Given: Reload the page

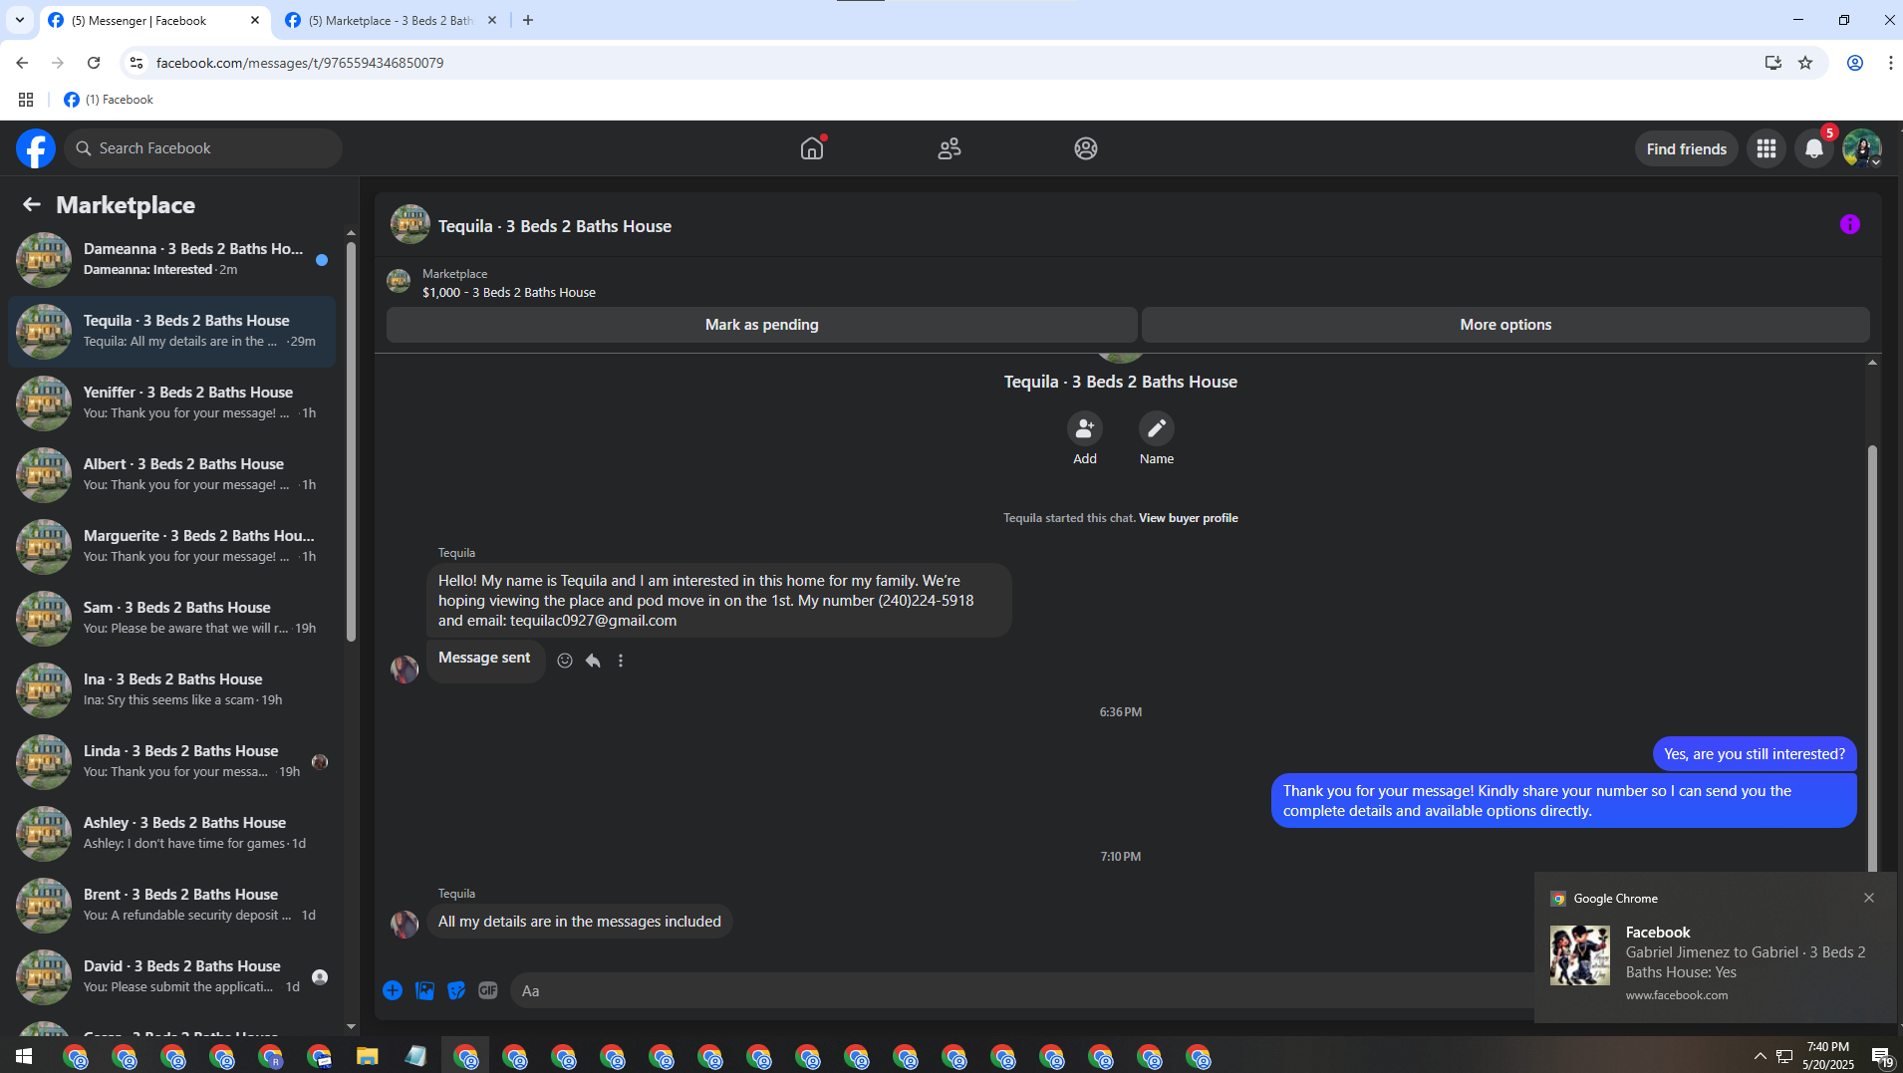Looking at the screenshot, I should pos(94,63).
